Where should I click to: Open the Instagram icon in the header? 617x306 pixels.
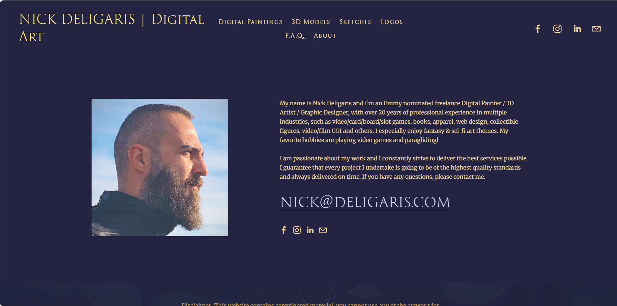557,29
